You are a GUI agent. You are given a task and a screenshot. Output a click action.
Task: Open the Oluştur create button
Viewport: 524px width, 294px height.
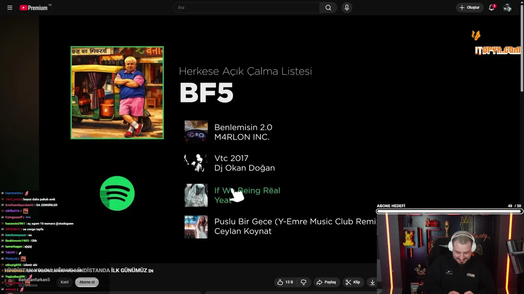470,8
